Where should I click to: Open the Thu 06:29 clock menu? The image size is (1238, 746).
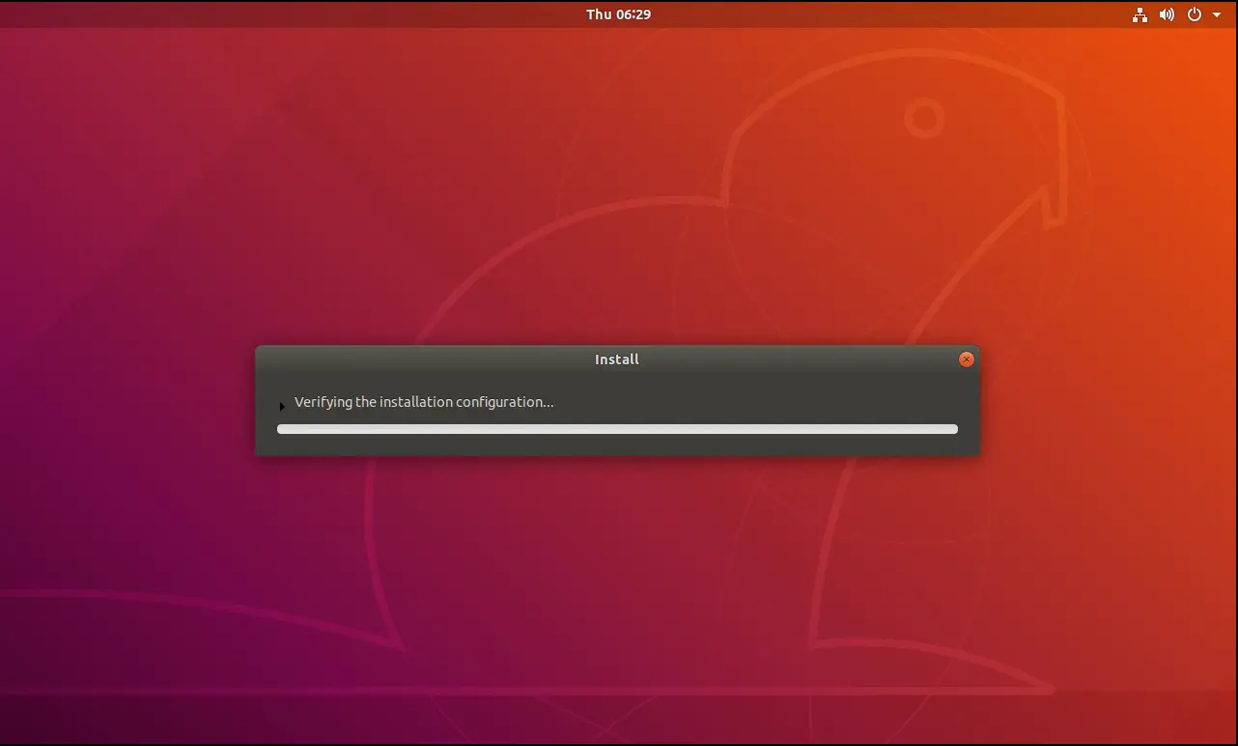click(618, 14)
